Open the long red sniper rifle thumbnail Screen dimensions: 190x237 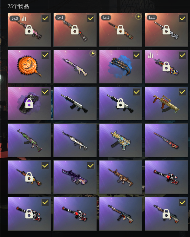(x=166, y=140)
